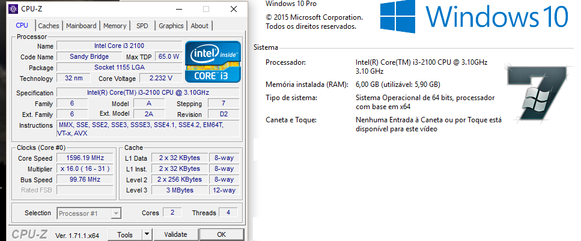Close the CPU-Z window

point(234,9)
